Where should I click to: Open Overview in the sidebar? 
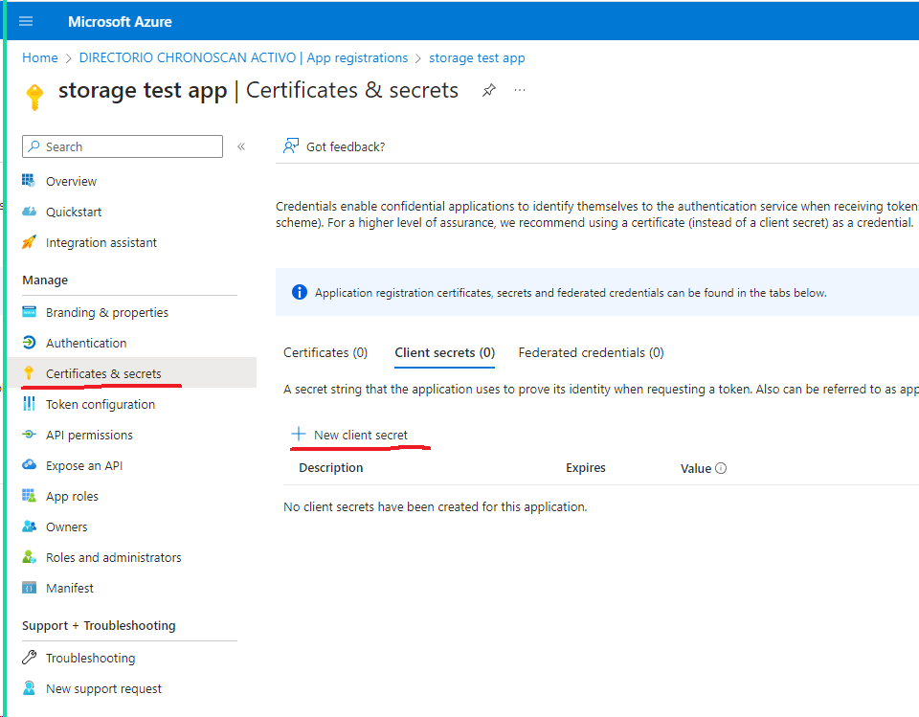[x=71, y=181]
